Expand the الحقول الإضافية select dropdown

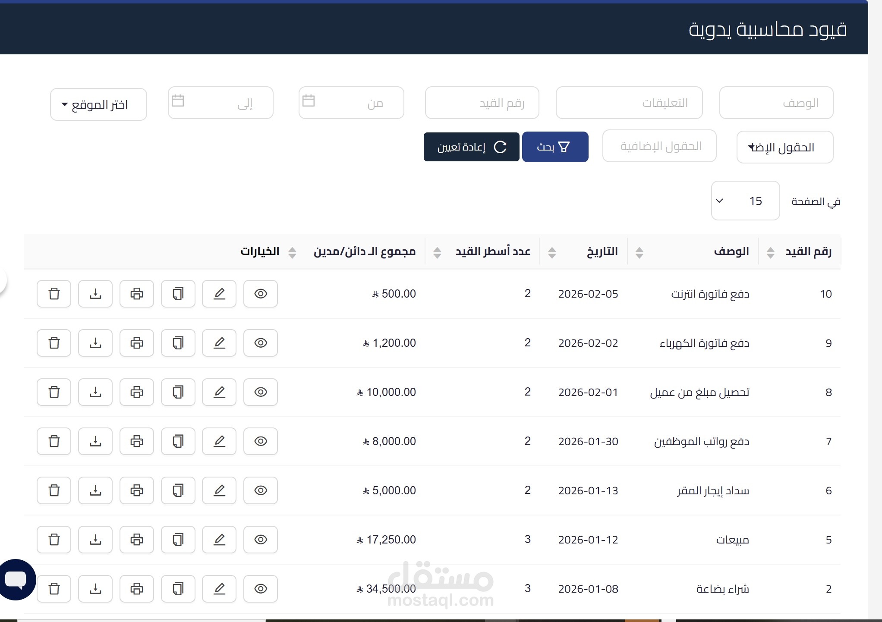(x=785, y=147)
